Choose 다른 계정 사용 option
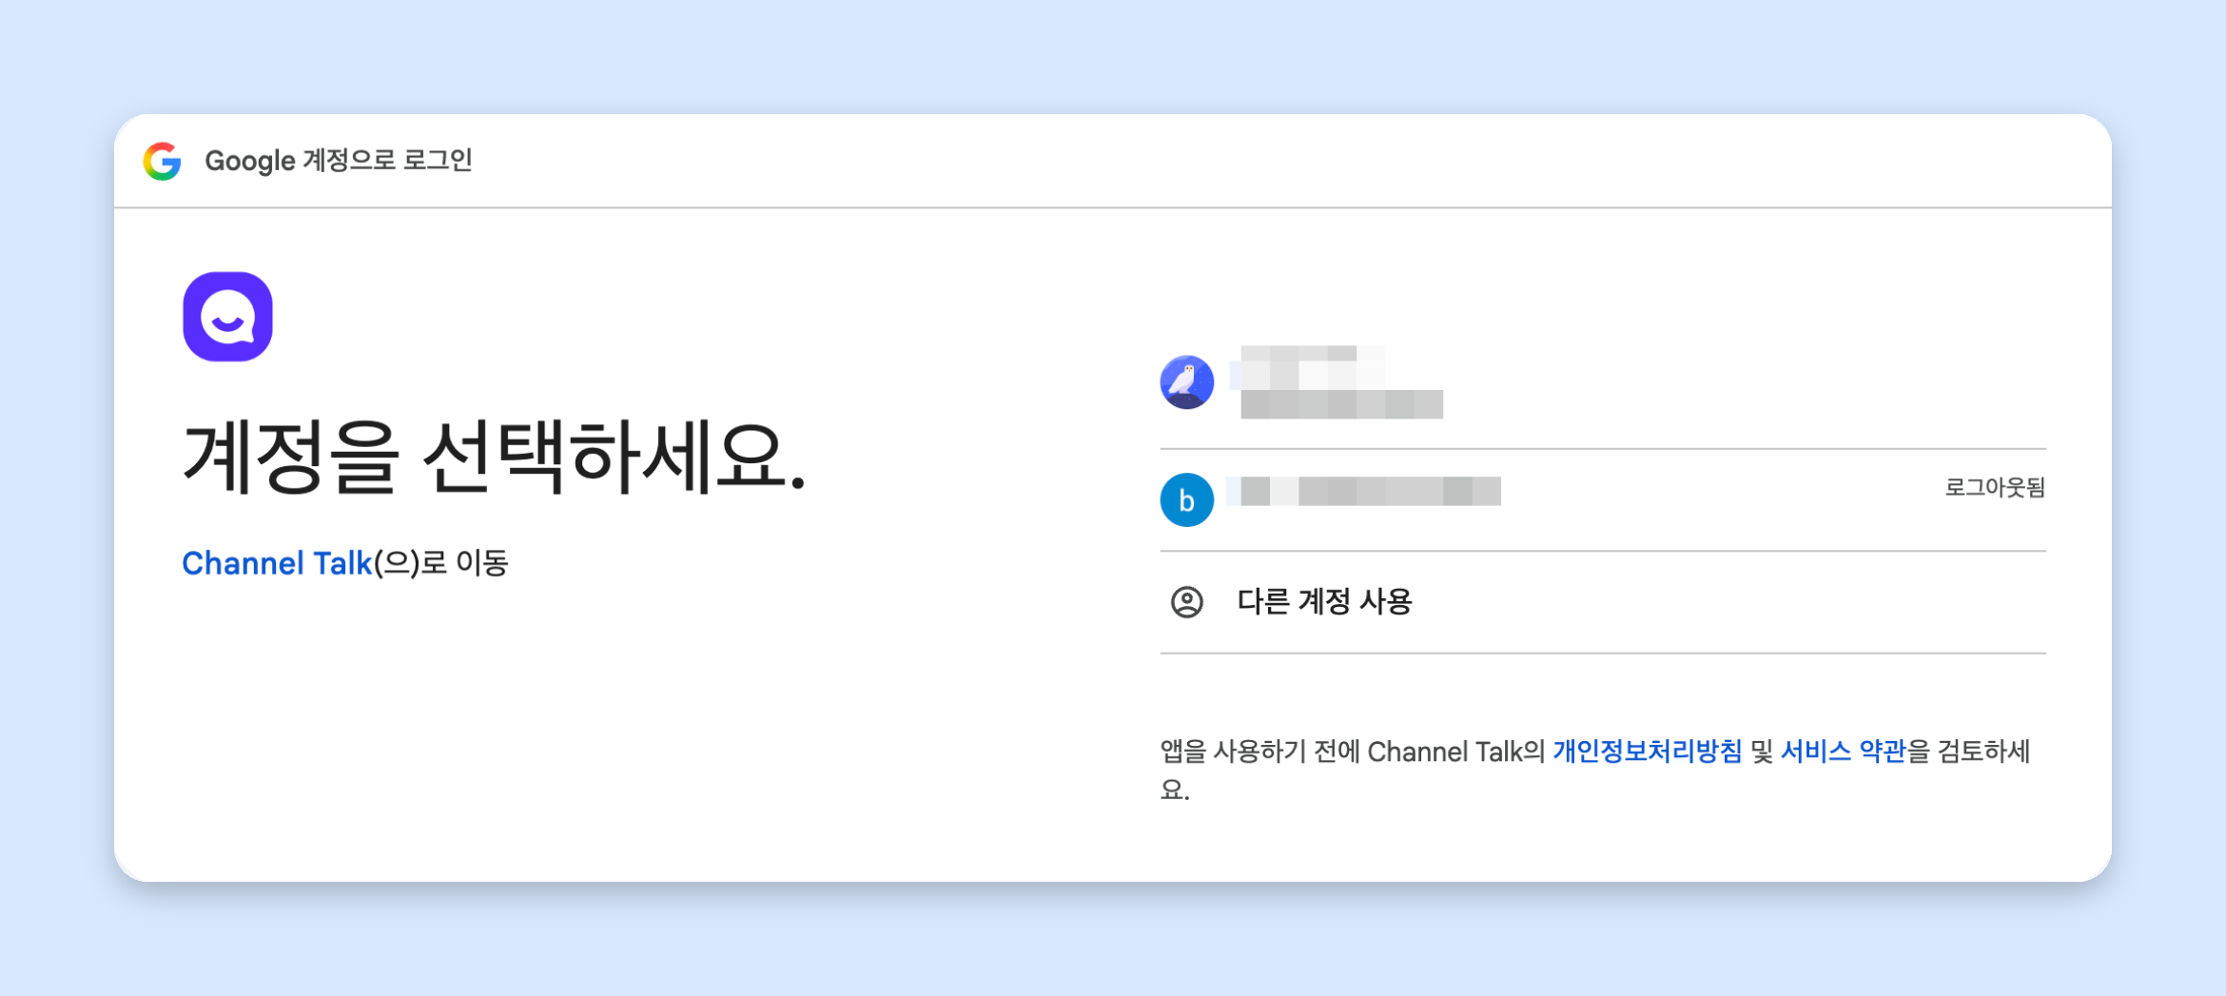This screenshot has height=996, width=2226. (1602, 602)
